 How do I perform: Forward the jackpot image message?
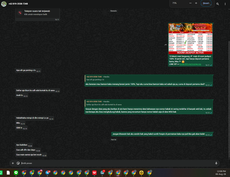[x=165, y=45]
